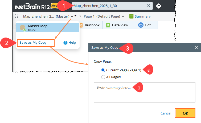
Task: Open the Help link in dropdown
Action: pos(72,42)
